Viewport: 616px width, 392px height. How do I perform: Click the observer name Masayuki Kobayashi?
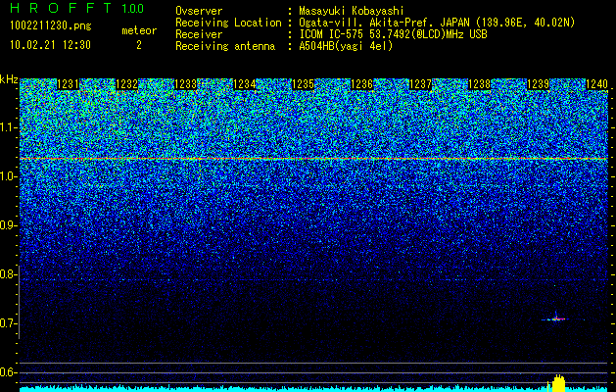(352, 11)
